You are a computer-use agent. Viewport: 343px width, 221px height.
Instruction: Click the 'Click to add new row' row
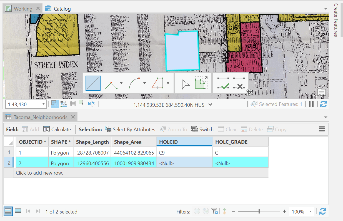point(141,173)
